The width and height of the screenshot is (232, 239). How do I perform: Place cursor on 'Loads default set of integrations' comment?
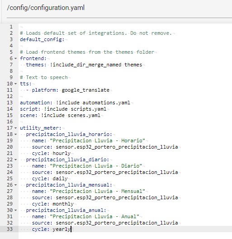coord(96,33)
